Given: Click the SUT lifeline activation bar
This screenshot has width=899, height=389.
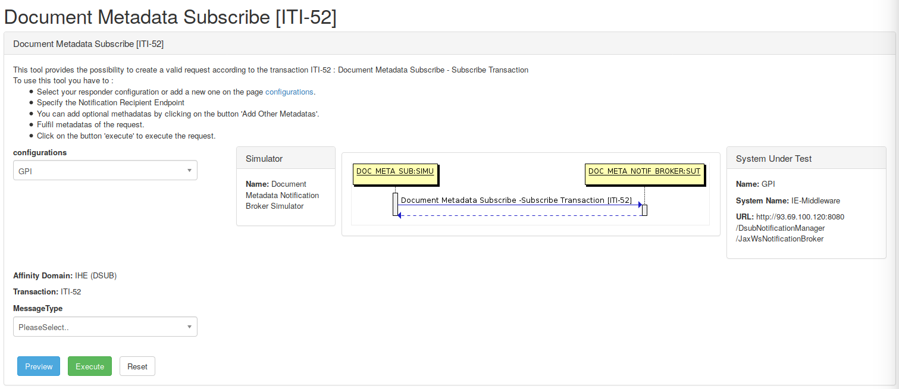Looking at the screenshot, I should (644, 210).
